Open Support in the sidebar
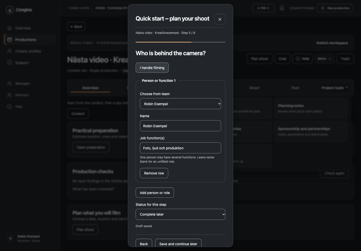Image resolution: width=361 pixels, height=251 pixels. [30, 63]
